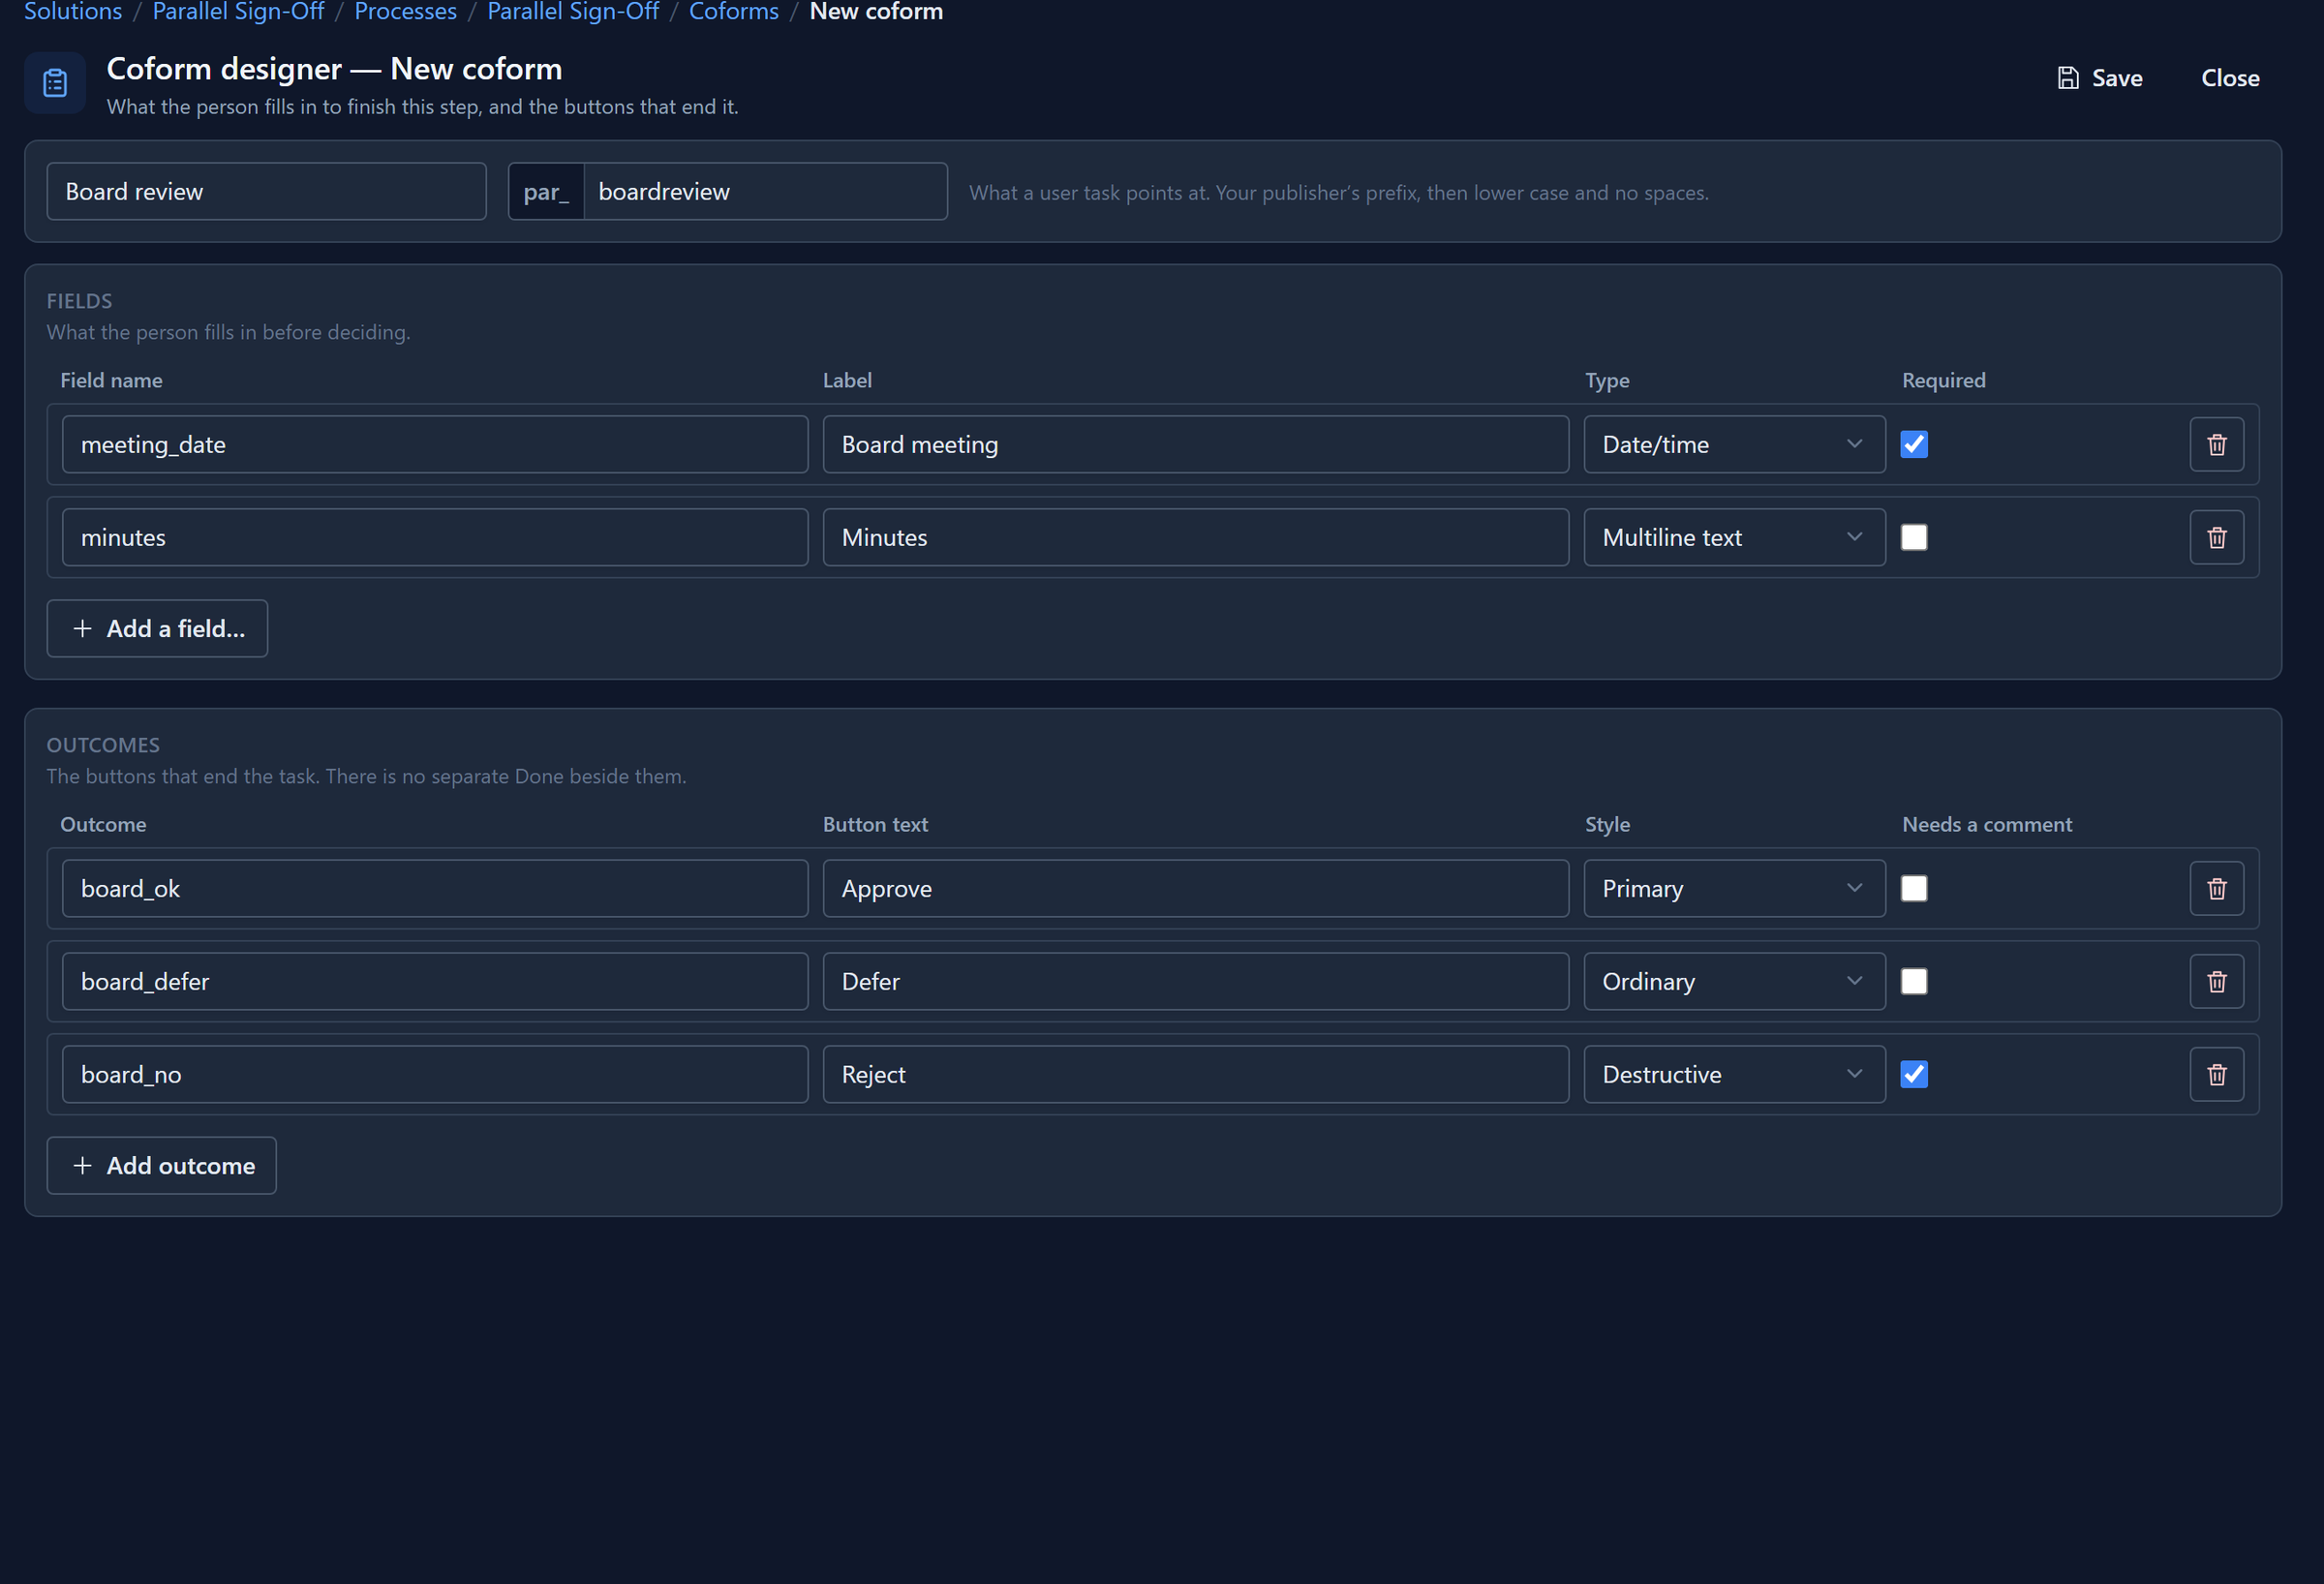This screenshot has height=1584, width=2324.
Task: Save the coform
Action: click(2099, 78)
